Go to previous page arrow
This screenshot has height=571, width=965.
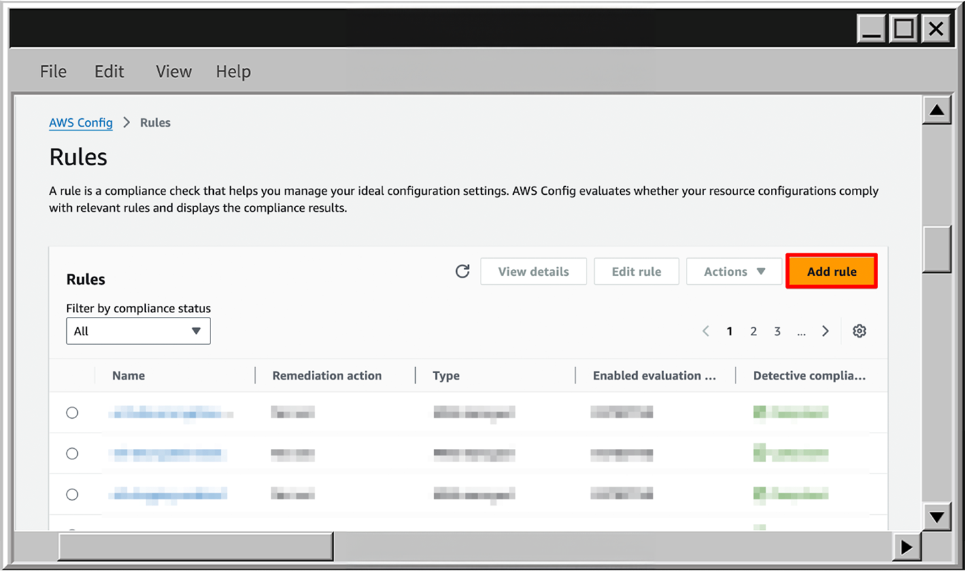click(x=705, y=331)
